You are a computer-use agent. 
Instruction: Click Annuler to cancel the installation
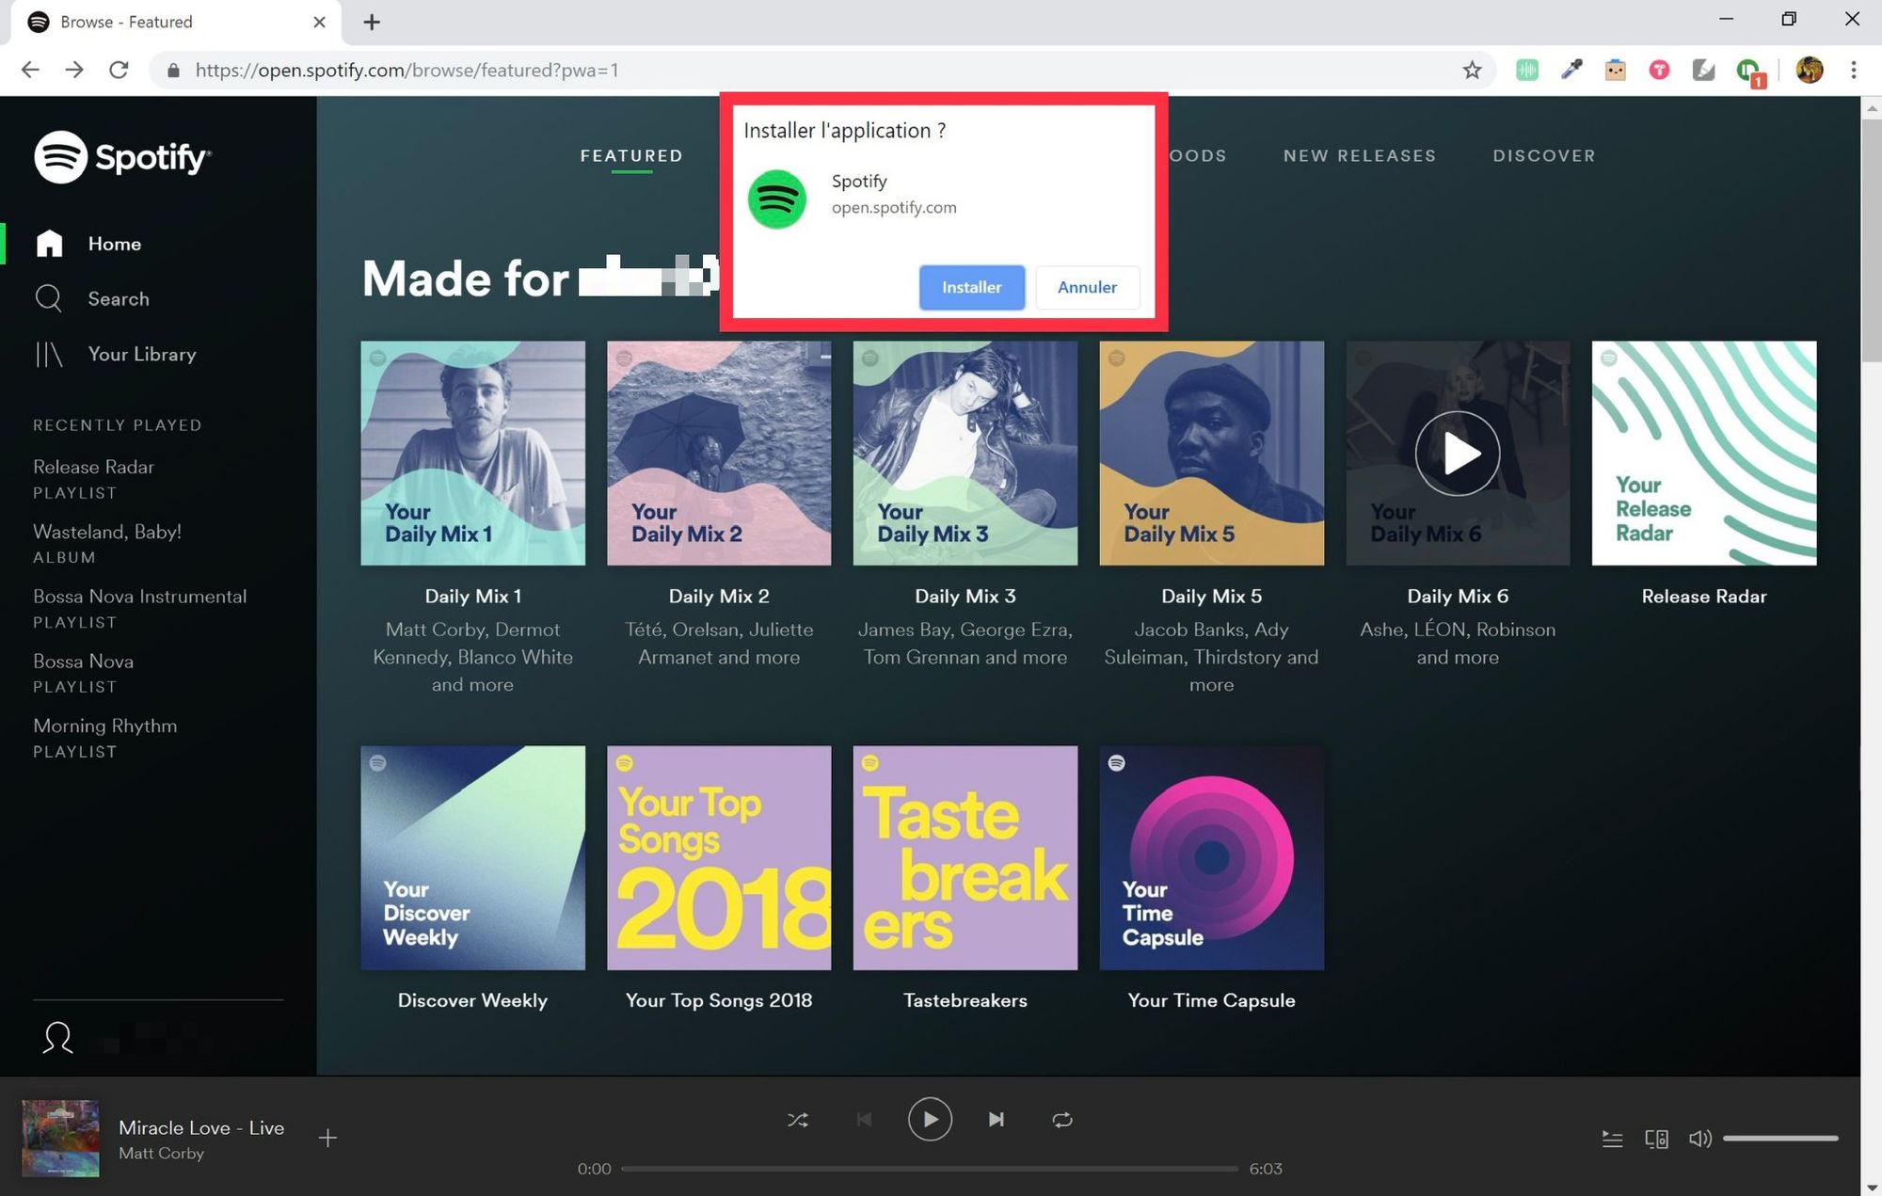tap(1087, 287)
